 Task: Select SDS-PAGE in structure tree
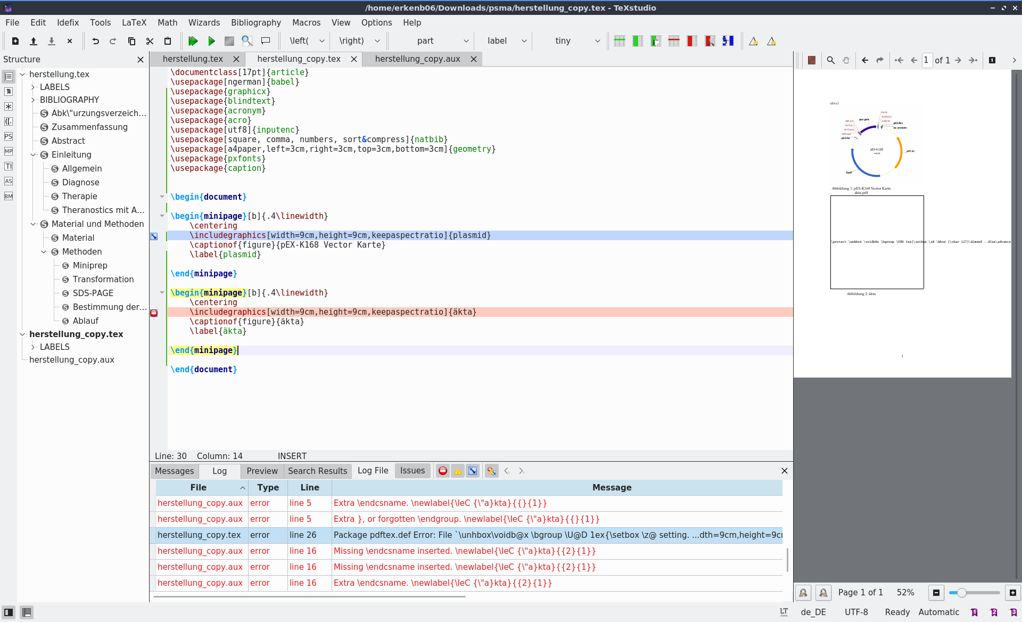93,293
